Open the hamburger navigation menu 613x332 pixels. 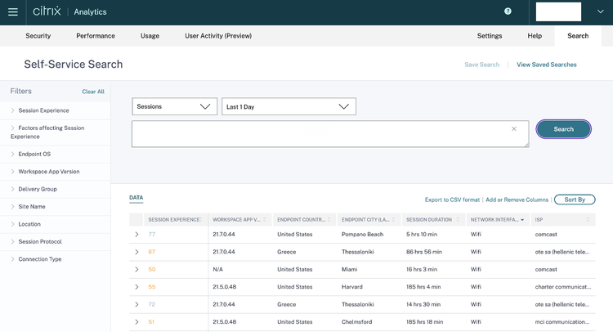coord(13,11)
